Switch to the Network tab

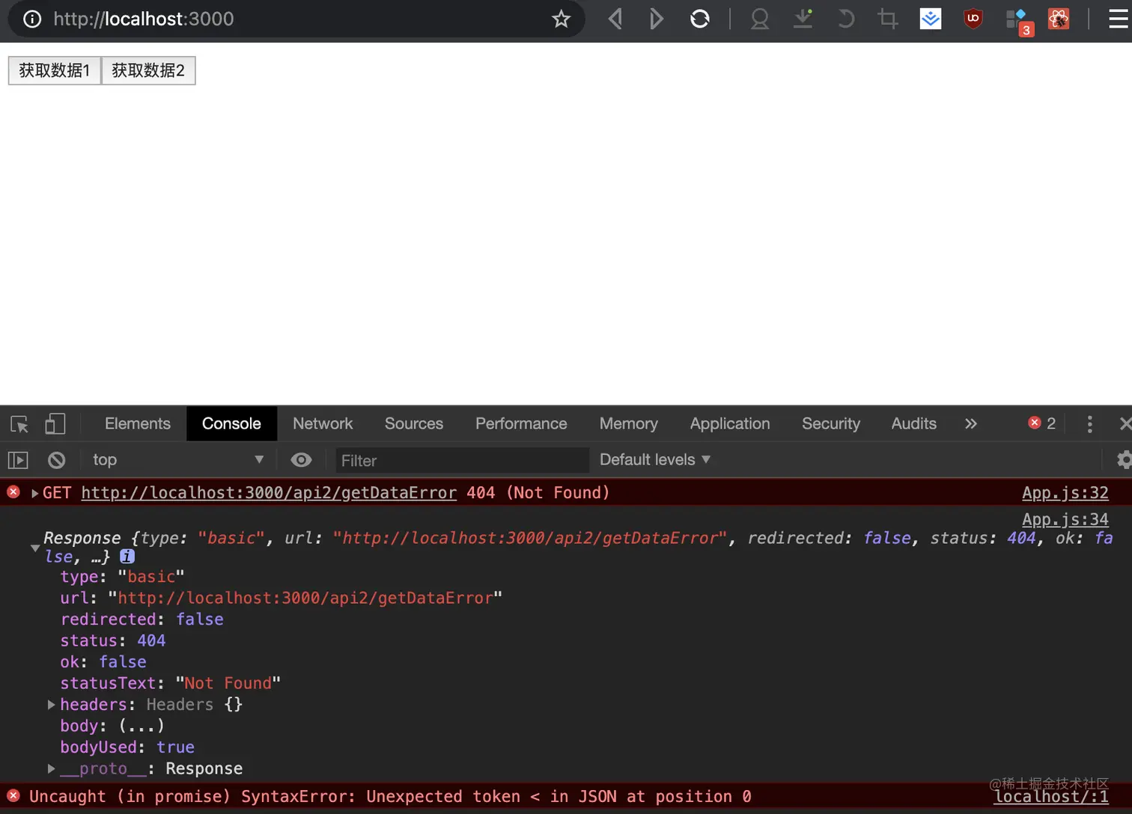tap(323, 423)
